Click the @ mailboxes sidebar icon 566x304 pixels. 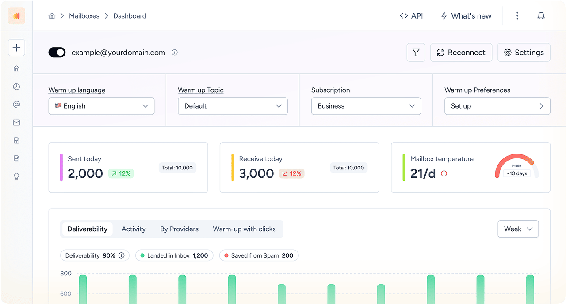click(x=16, y=105)
